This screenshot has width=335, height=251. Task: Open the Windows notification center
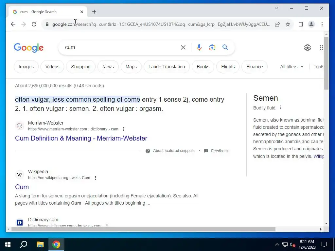324,244
